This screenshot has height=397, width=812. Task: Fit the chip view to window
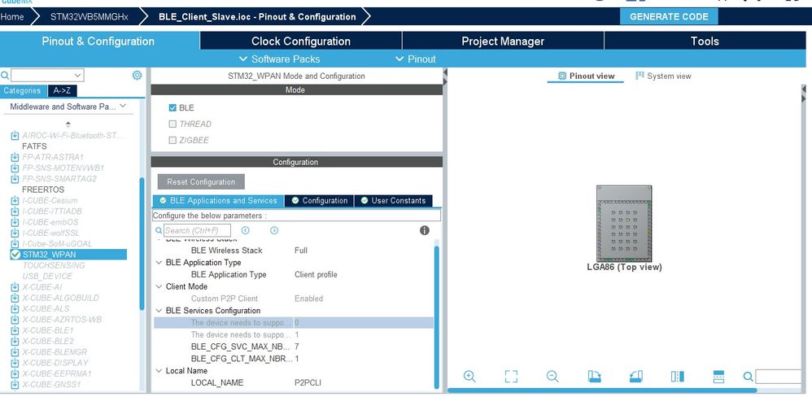tap(511, 377)
